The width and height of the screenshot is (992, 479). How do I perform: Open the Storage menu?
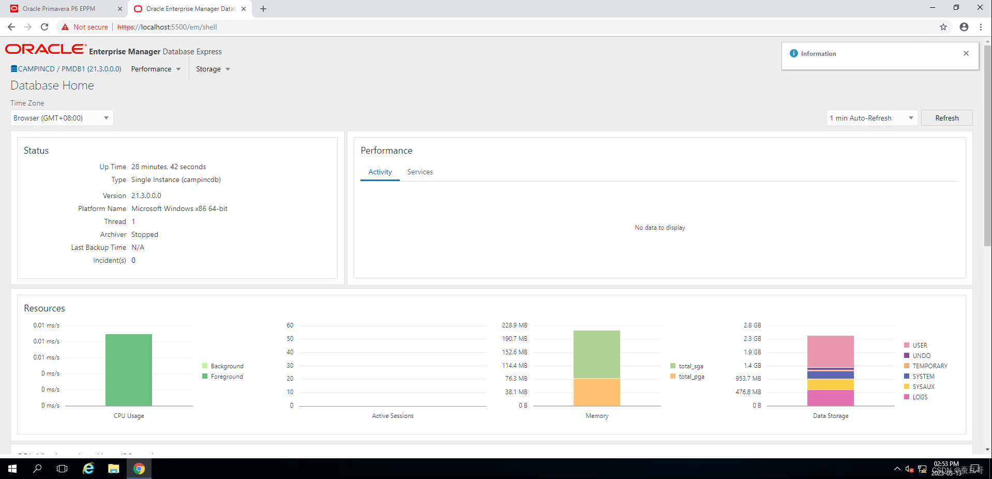(x=208, y=69)
